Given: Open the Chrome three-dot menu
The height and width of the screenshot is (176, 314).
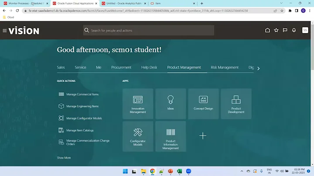Looking at the screenshot, I should tap(310, 10).
